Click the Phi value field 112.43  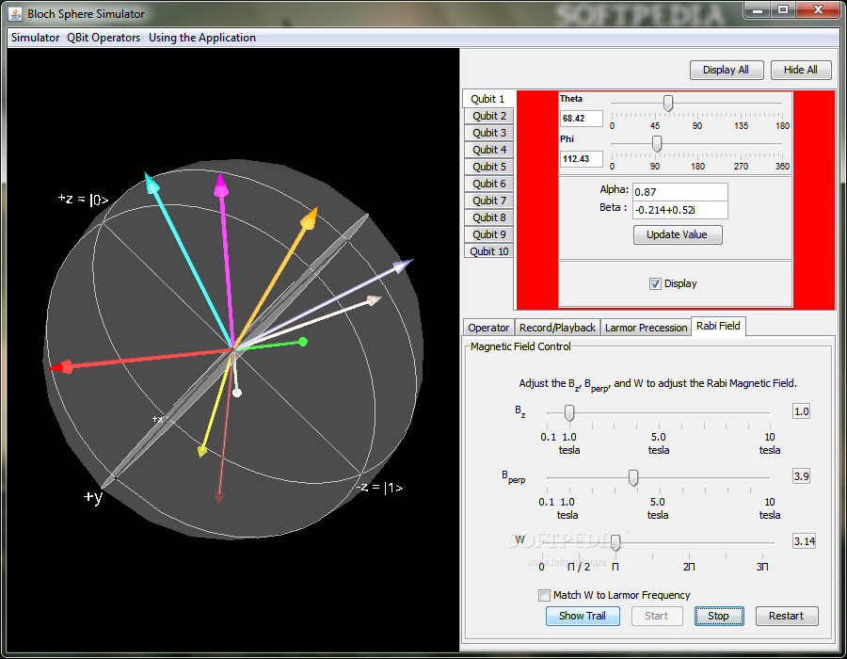(582, 159)
